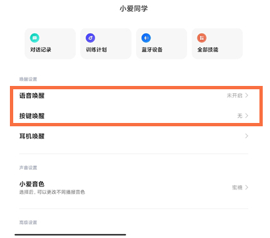The width and height of the screenshot is (270, 238).
Task: Open the 对话记录 chat icon
Action: point(34,38)
